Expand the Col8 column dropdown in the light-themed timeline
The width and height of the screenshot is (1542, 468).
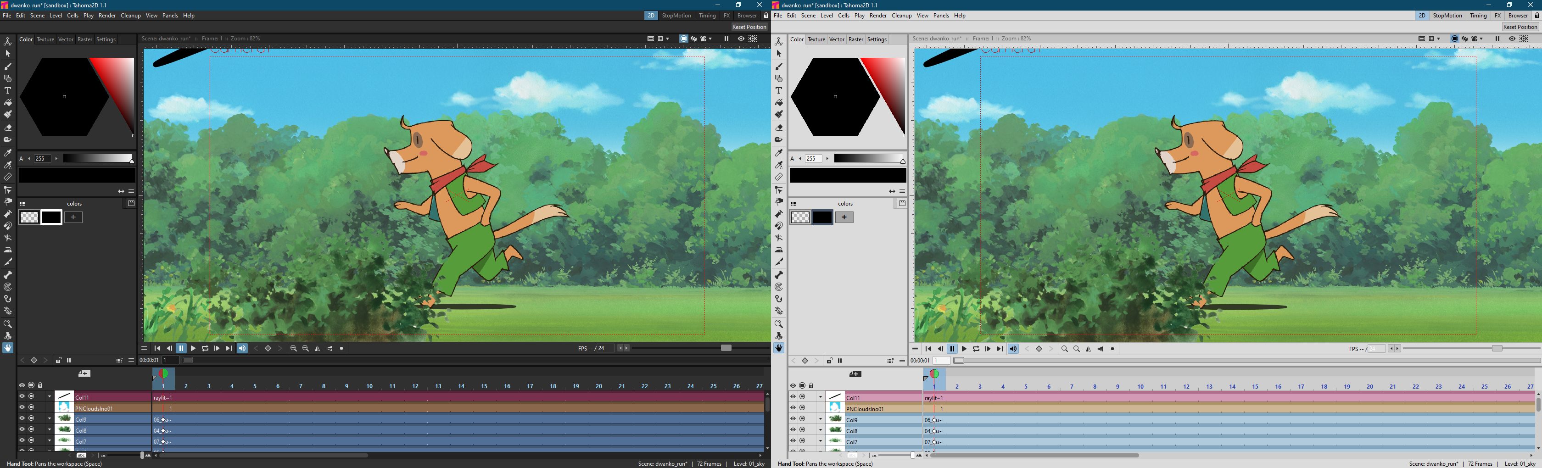click(x=821, y=430)
